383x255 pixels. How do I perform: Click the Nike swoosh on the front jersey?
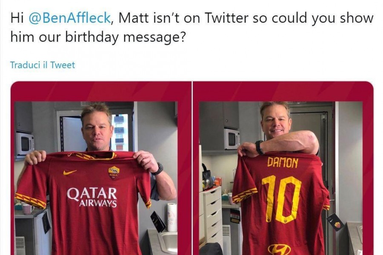pos(70,172)
